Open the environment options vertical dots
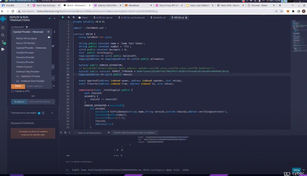 (54, 32)
